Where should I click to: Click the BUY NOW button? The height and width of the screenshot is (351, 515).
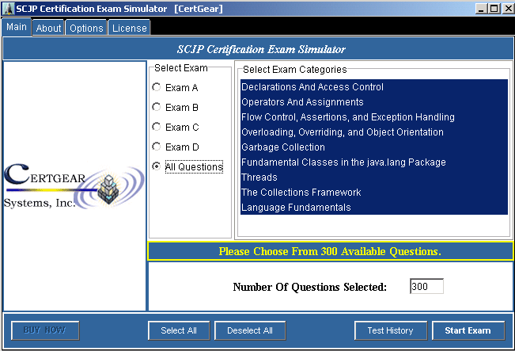click(x=45, y=330)
